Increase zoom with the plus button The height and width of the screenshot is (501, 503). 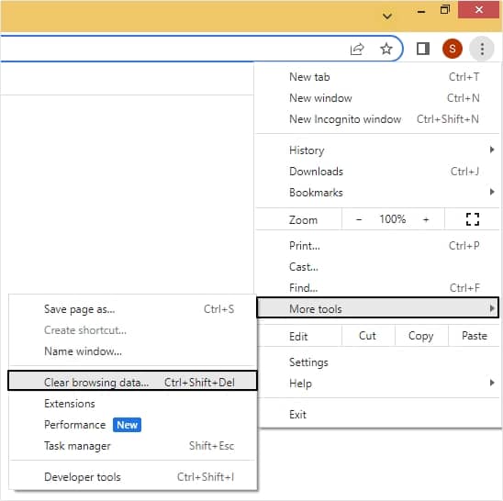pos(426,219)
